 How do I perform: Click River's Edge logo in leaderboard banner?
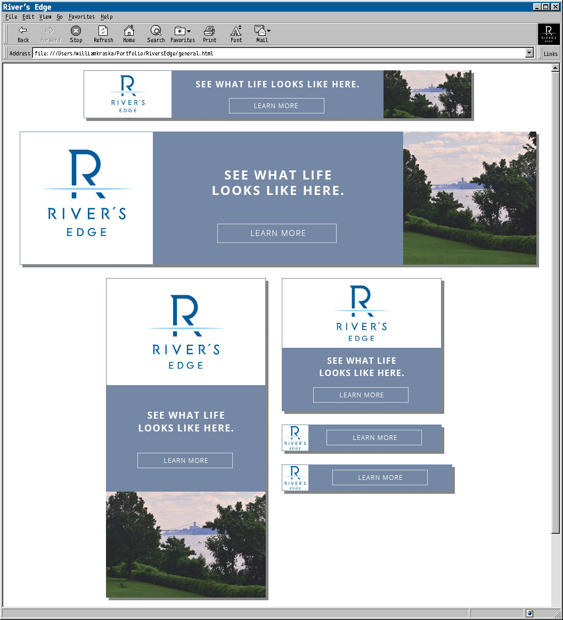(128, 94)
